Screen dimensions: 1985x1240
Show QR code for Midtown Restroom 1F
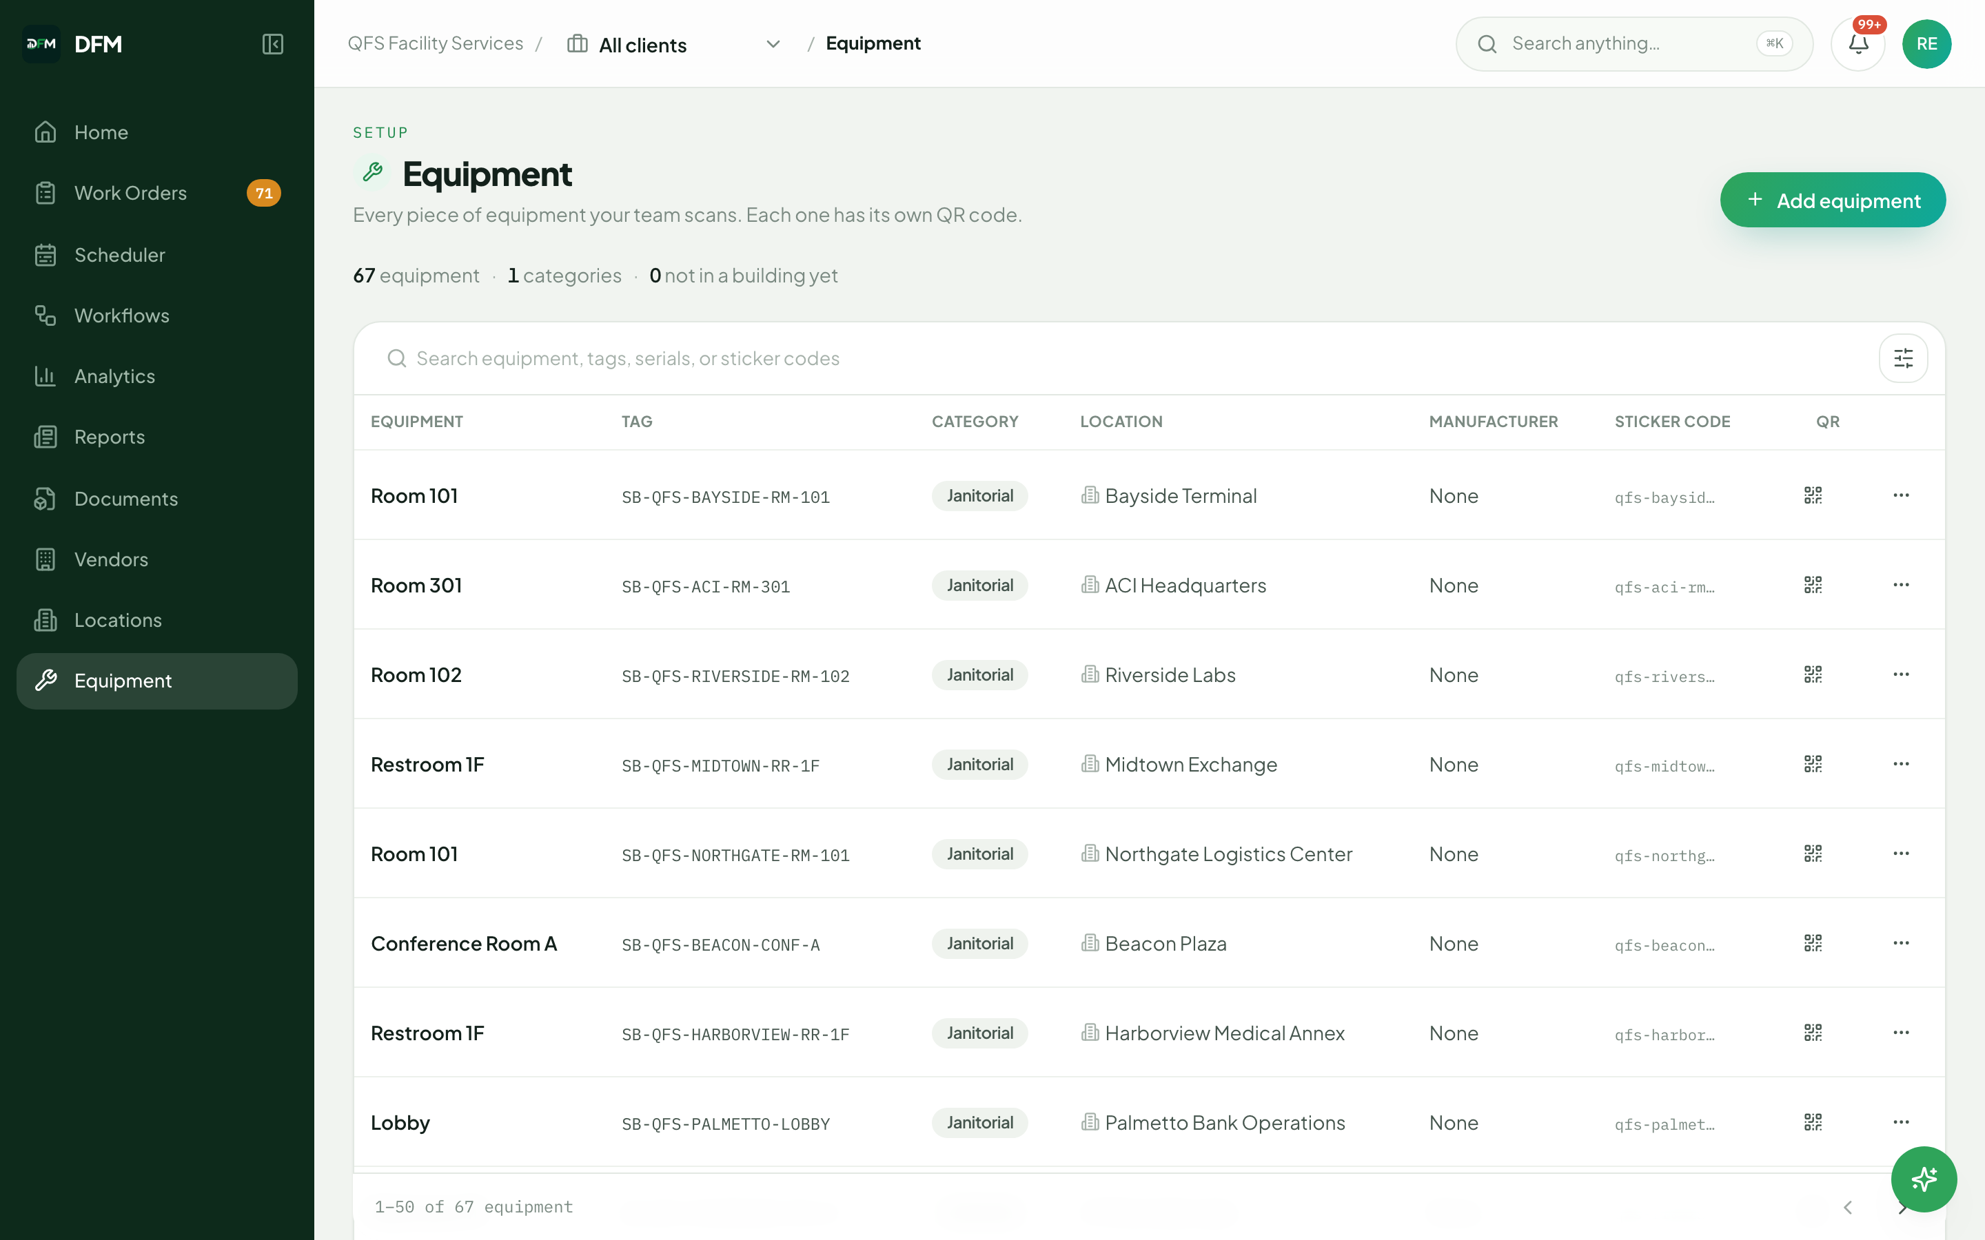1813,763
